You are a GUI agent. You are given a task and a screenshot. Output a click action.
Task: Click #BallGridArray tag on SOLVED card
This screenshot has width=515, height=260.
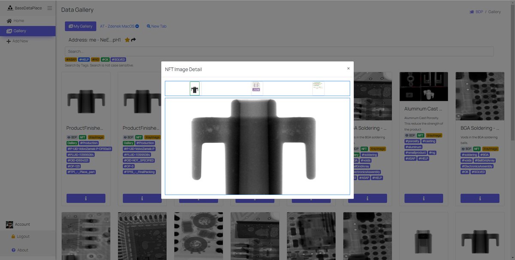(485, 160)
